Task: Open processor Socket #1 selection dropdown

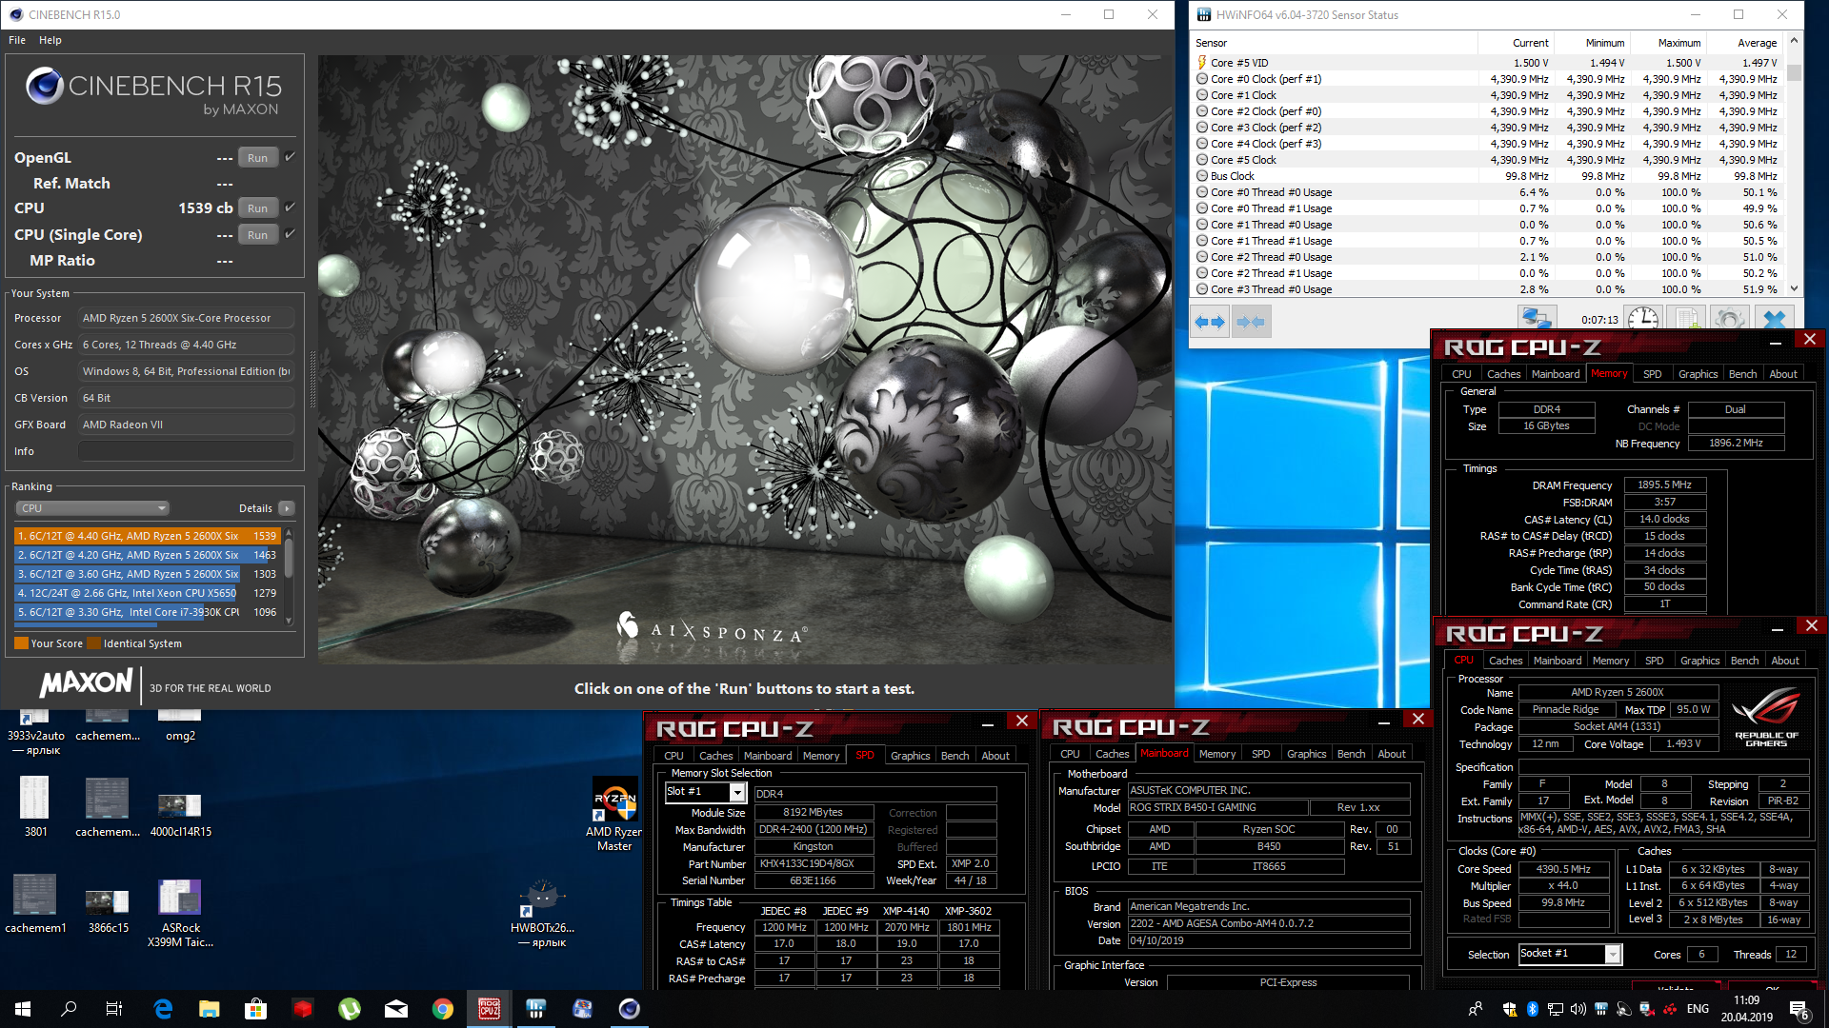Action: pyautogui.click(x=1612, y=954)
